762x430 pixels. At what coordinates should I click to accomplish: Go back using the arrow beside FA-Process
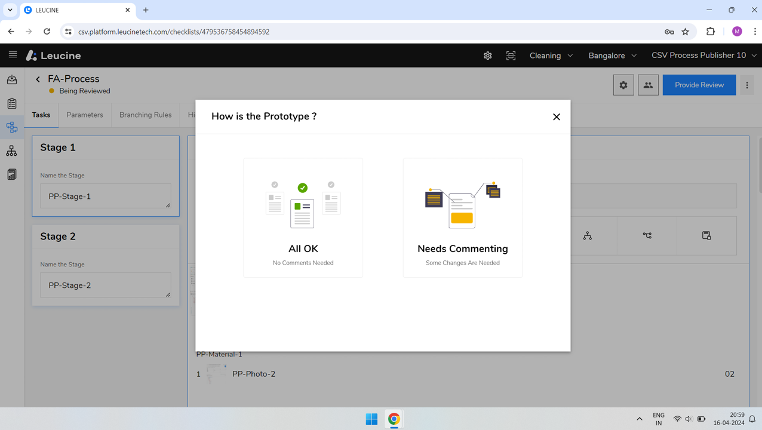38,78
